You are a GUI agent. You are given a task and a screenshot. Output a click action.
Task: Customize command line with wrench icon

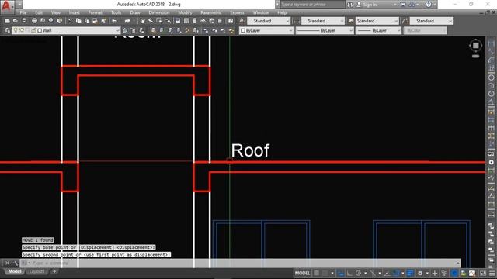15,263
